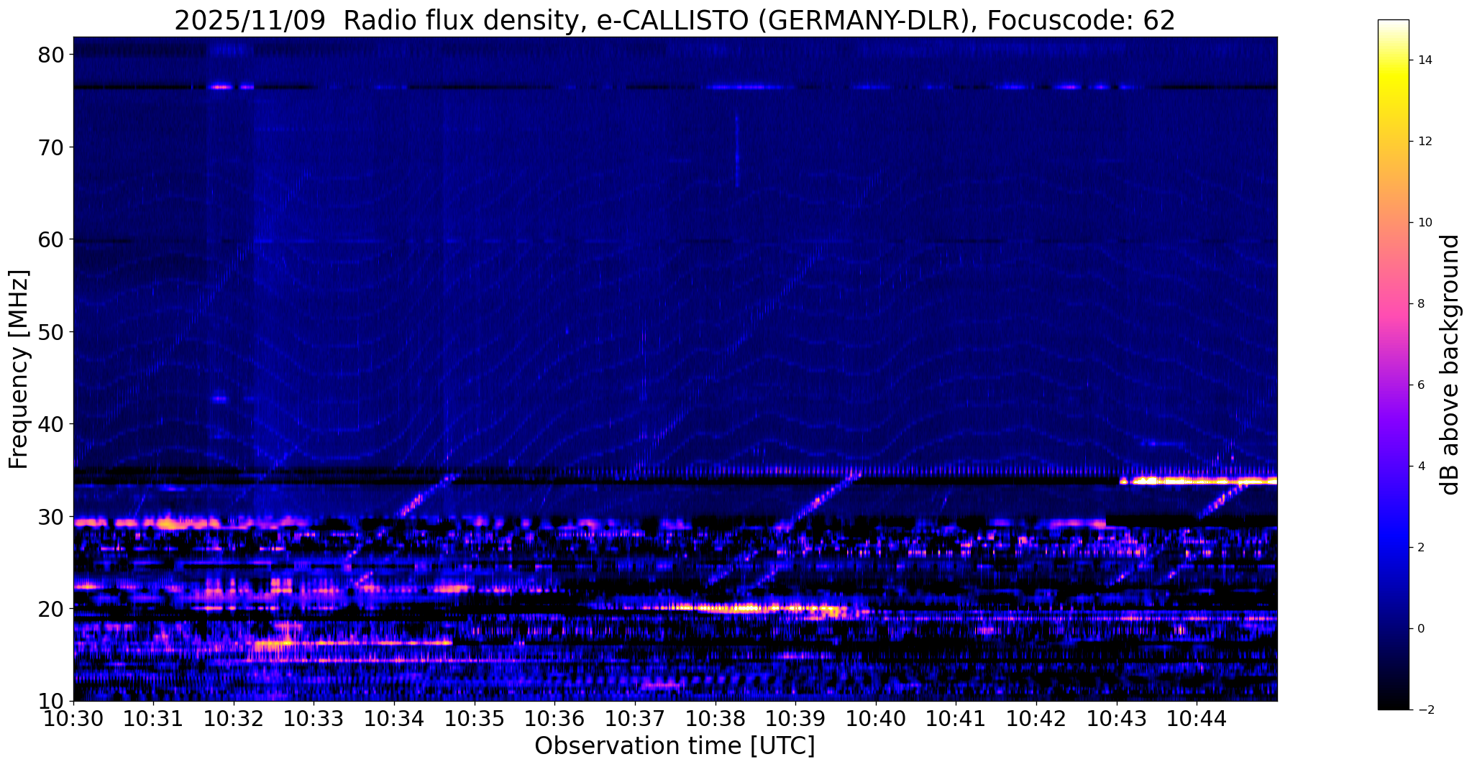Click the 'Observation time [UTC]' x-axis label

point(675,745)
